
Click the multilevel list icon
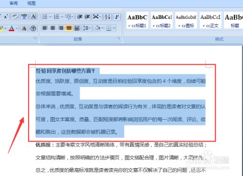tap(68, 17)
